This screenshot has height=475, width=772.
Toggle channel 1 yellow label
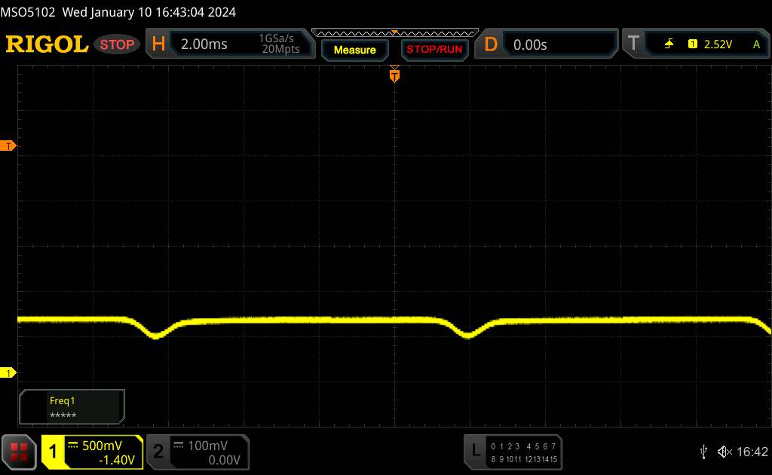tap(53, 452)
